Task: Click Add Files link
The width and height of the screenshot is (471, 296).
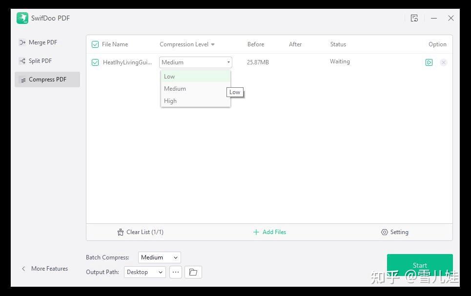Action: point(269,232)
